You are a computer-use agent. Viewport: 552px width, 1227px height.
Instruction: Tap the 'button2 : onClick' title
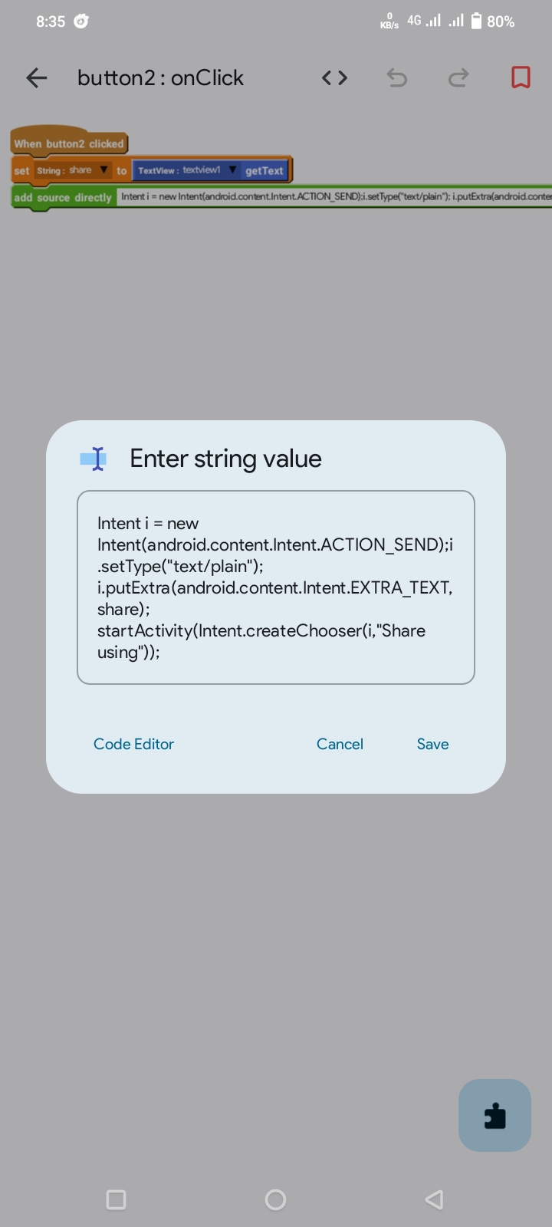(x=160, y=77)
